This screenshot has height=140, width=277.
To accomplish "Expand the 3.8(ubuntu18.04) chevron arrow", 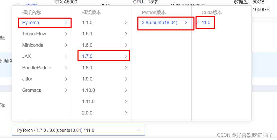I will pos(186,22).
